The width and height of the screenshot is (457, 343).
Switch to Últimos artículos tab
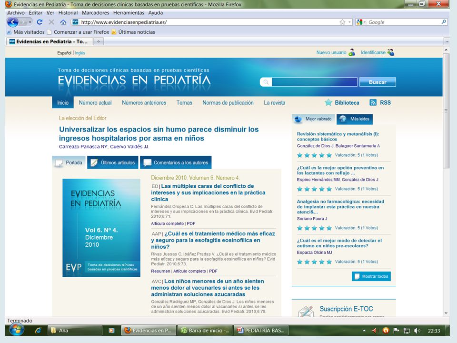point(113,162)
